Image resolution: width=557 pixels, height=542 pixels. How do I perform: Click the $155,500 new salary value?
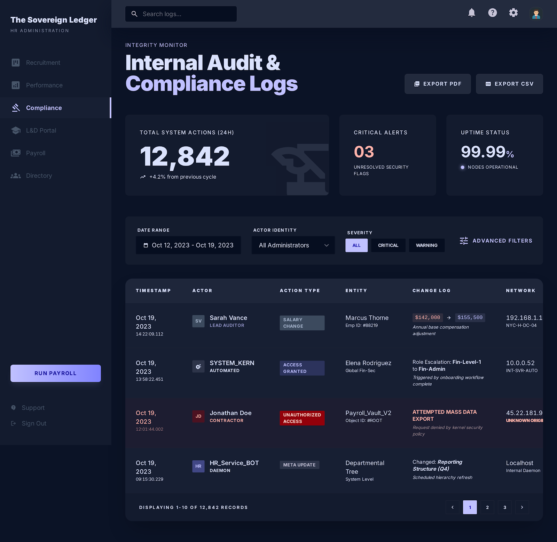[x=470, y=317]
